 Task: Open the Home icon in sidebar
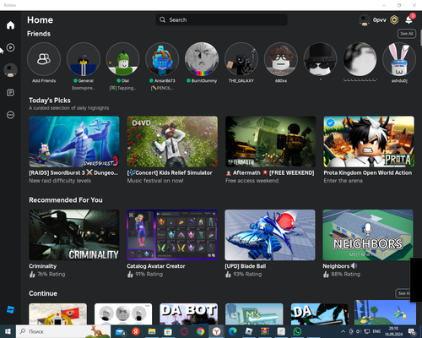(x=10, y=25)
